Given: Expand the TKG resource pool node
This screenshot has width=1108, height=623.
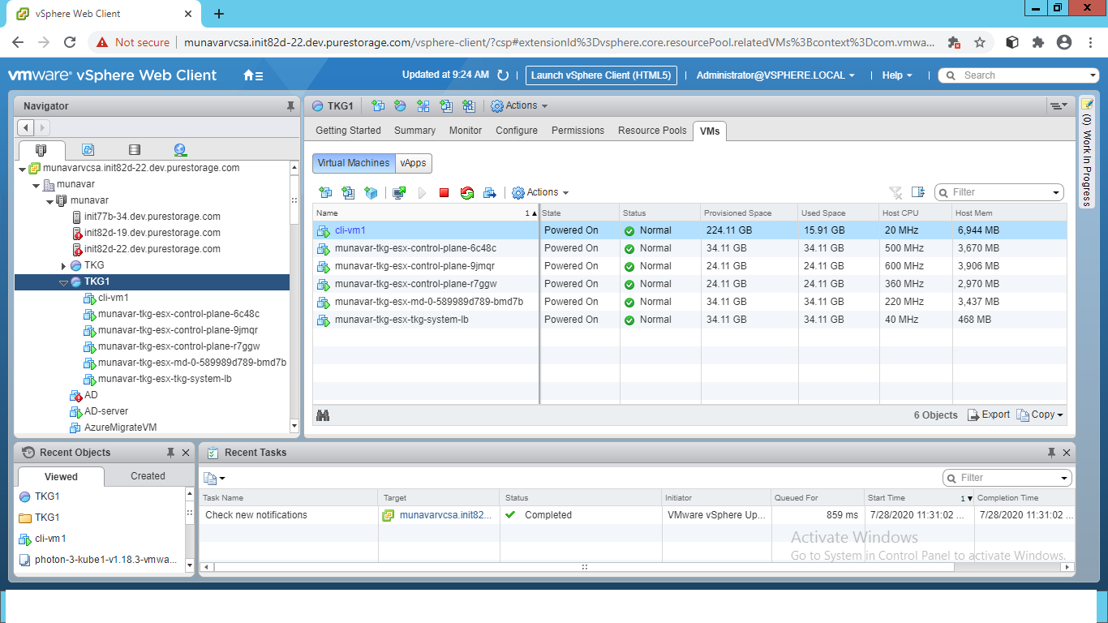Looking at the screenshot, I should (x=64, y=266).
